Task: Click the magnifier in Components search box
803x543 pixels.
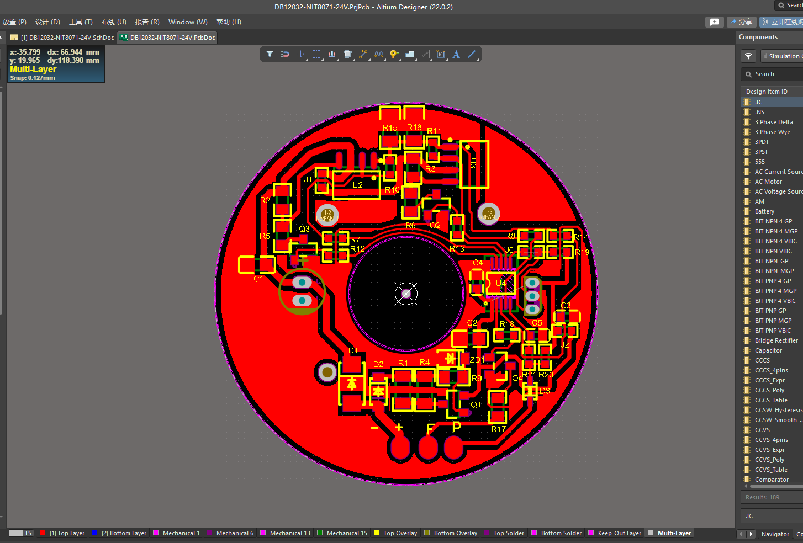Action: pyautogui.click(x=749, y=74)
